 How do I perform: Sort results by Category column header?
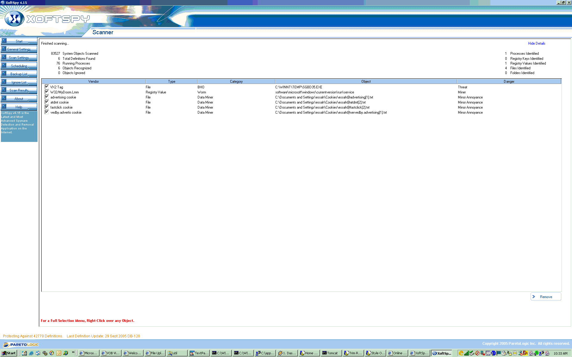(x=236, y=81)
